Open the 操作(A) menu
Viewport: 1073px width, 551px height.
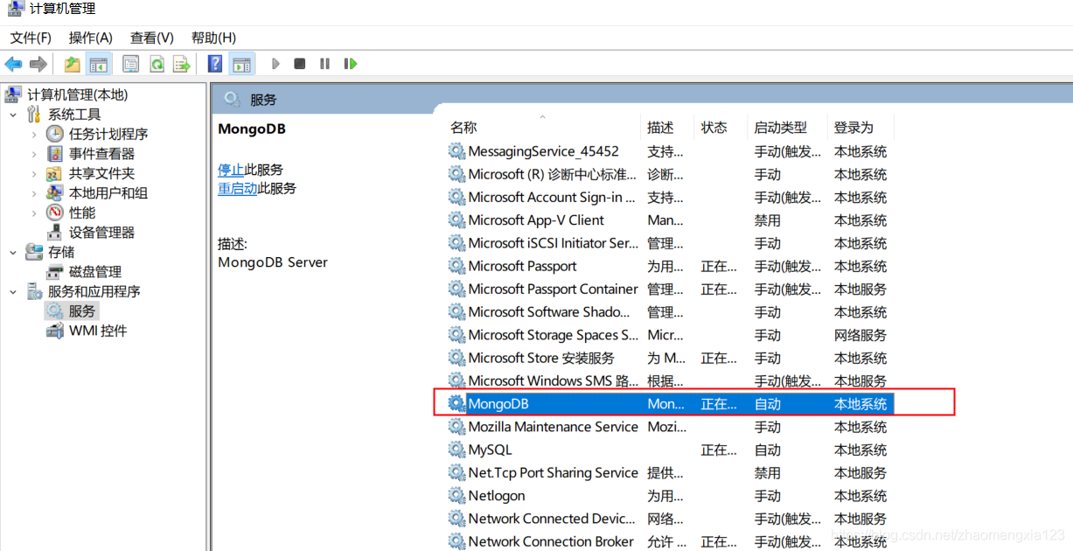pyautogui.click(x=91, y=38)
